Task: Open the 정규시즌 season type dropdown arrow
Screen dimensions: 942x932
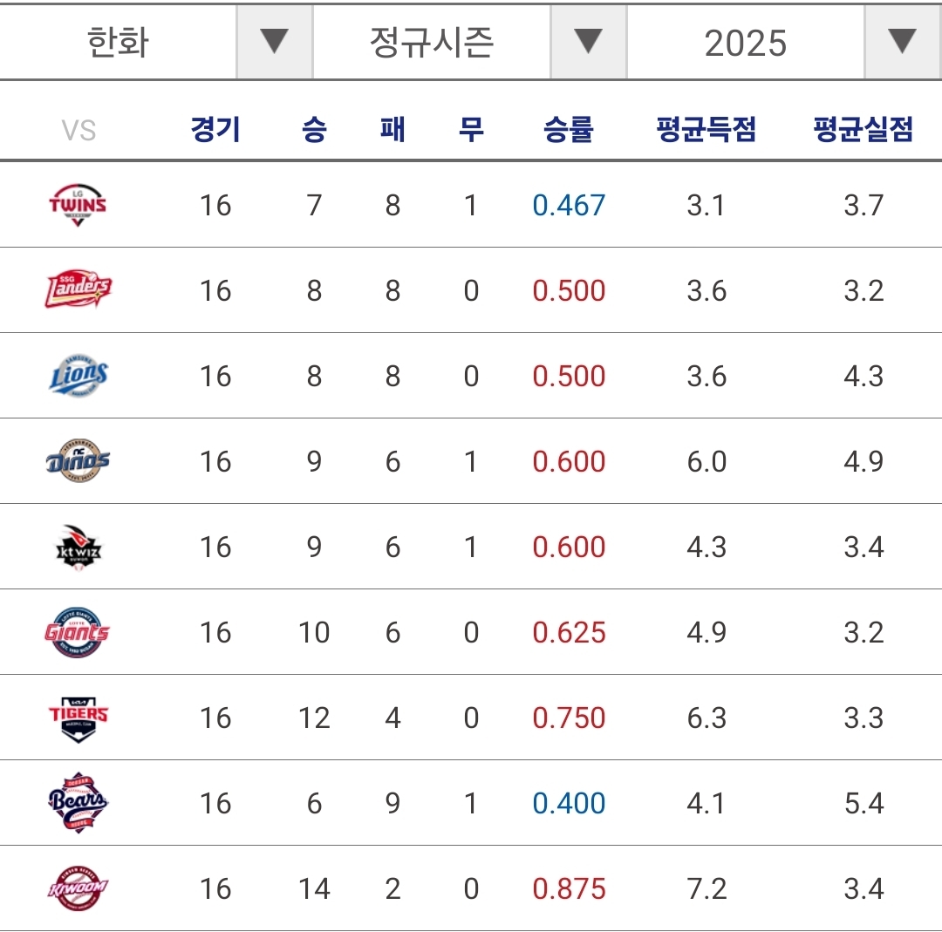Action: click(588, 42)
